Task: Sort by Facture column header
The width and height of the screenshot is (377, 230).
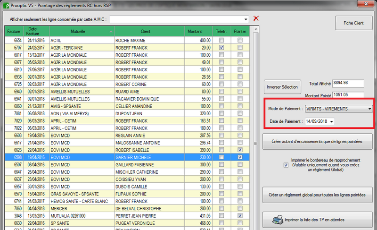Action: 14,31
